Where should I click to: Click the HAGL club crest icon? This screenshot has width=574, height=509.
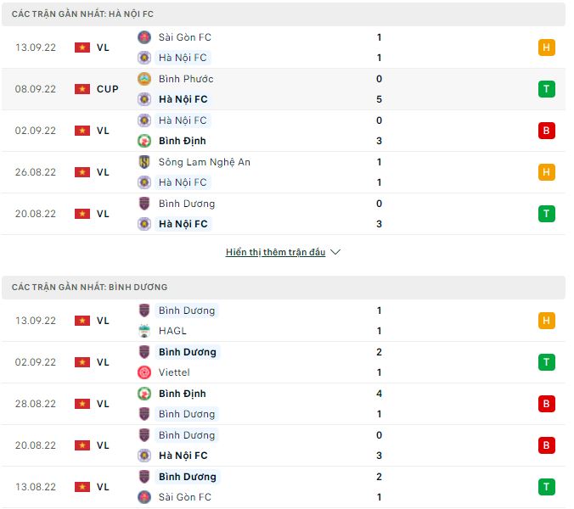click(x=143, y=331)
